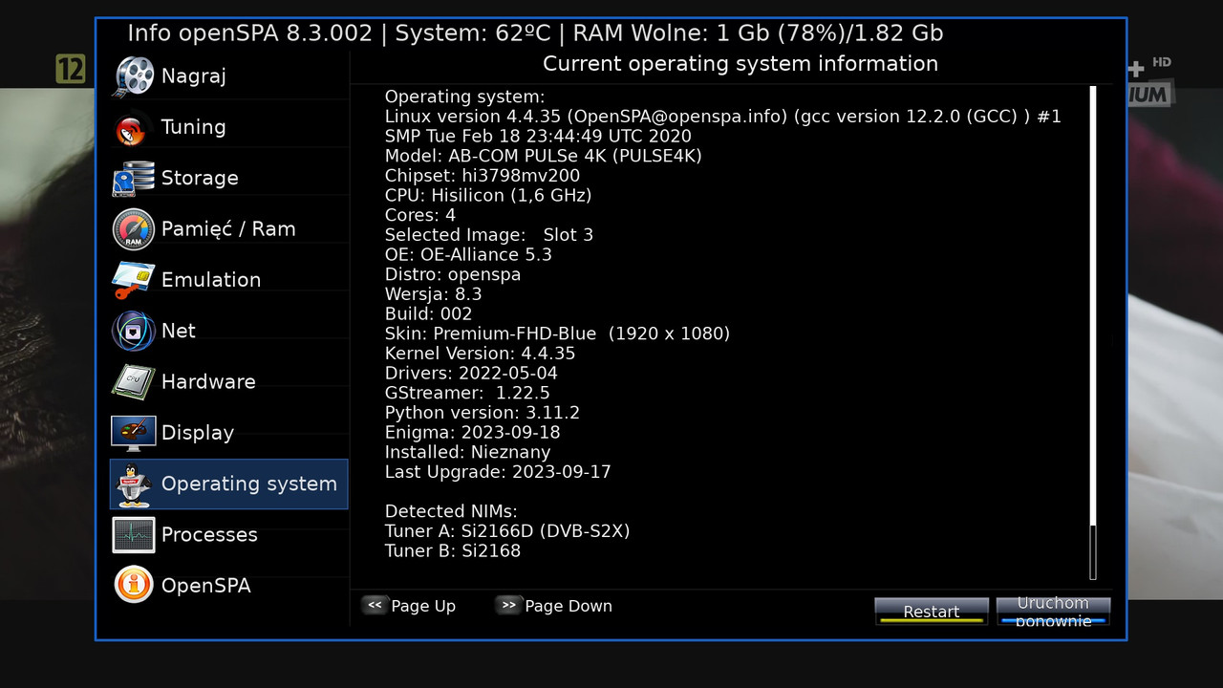Click the Tuner A: Si2166D (DVB-S2X) line
Viewport: 1223px width, 688px height.
click(507, 531)
